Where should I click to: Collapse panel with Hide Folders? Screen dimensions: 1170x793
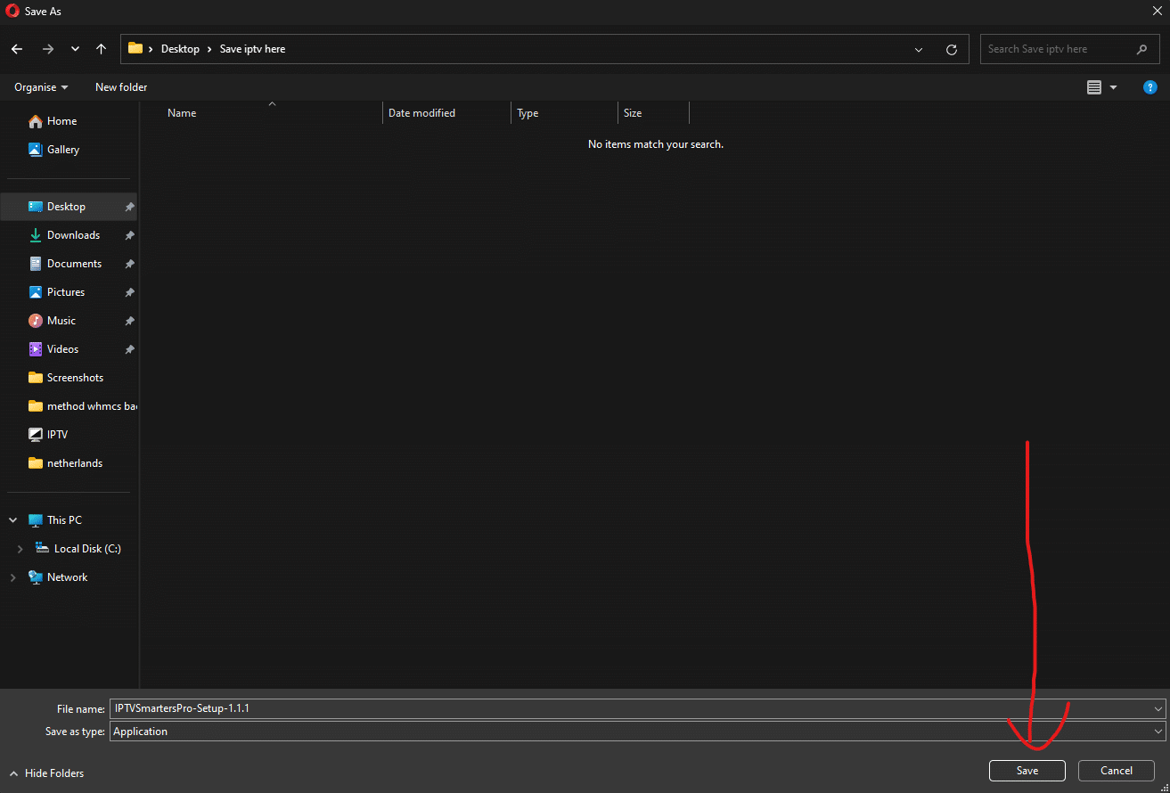[46, 773]
